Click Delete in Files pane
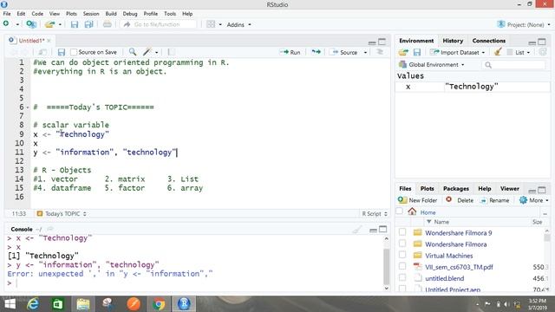 460,200
